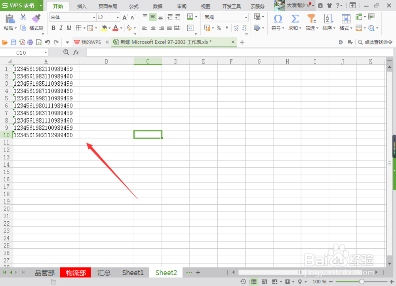This screenshot has width=396, height=286.
Task: Click the Cut scissors icon
Action: click(23, 17)
